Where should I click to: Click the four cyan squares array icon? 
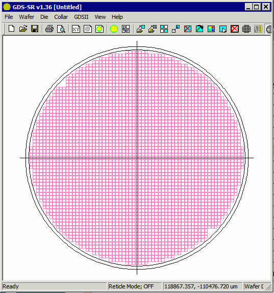tap(164, 29)
